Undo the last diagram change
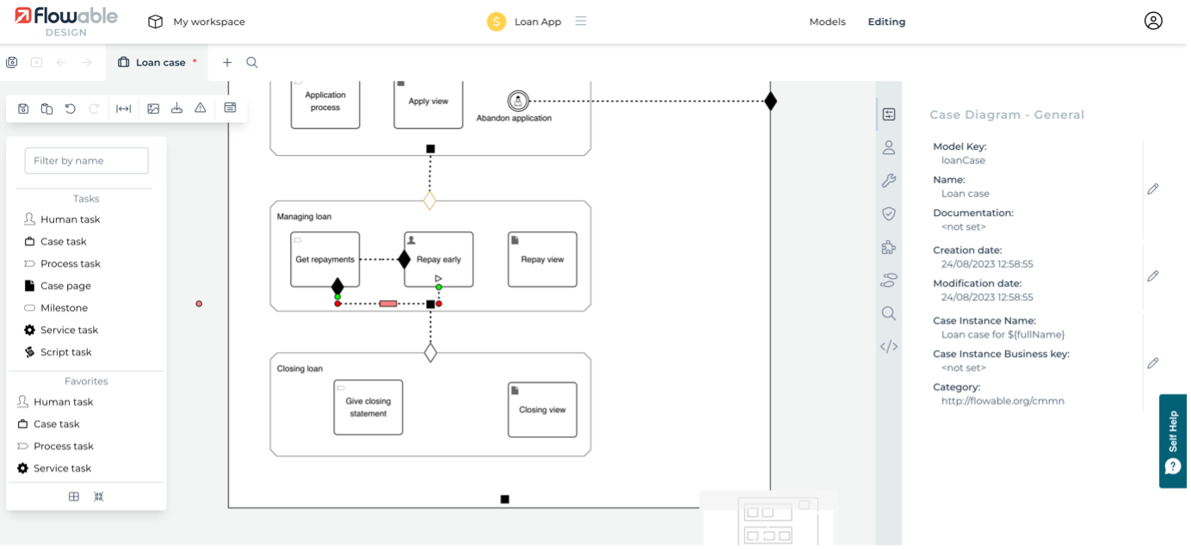 71,108
